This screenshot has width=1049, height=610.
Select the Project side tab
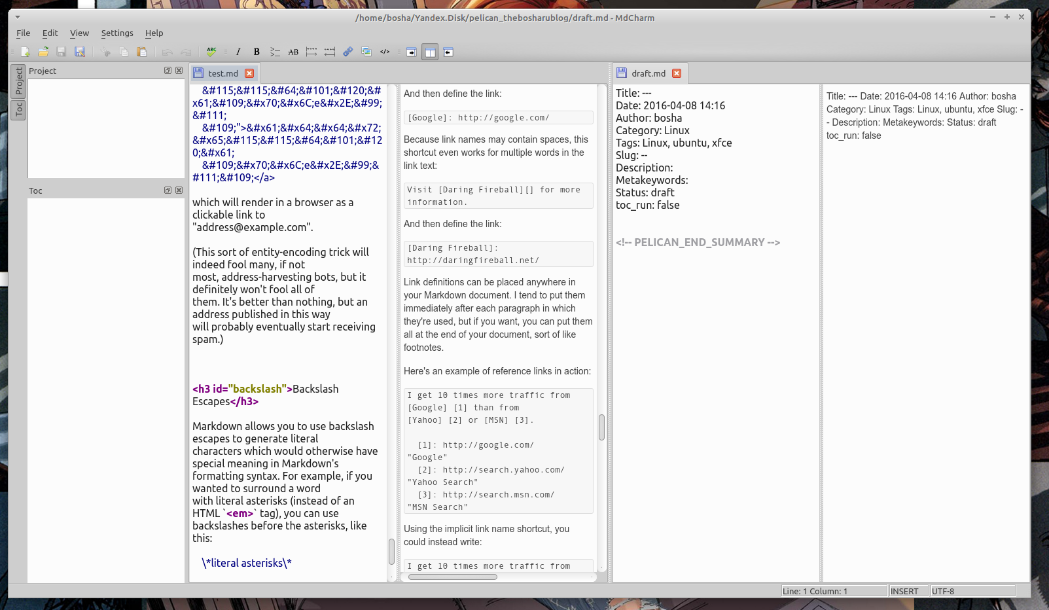(x=18, y=81)
